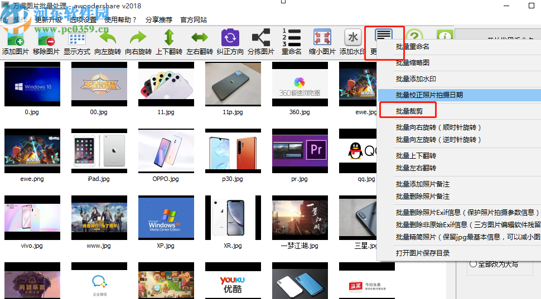Select the 三星.jpg phone thumbnail
The height and width of the screenshot is (299, 541).
tap(358, 218)
